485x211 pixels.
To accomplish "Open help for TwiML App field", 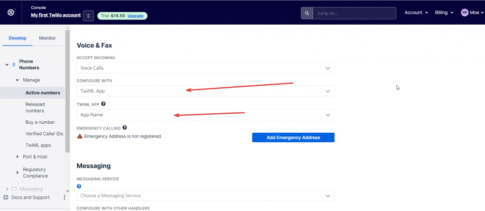I will (x=103, y=104).
